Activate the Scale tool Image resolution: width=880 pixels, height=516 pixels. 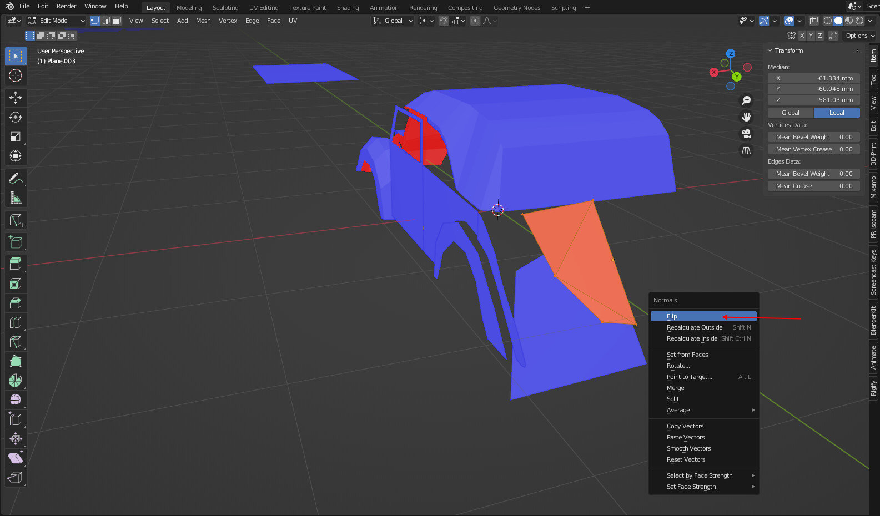pos(16,136)
